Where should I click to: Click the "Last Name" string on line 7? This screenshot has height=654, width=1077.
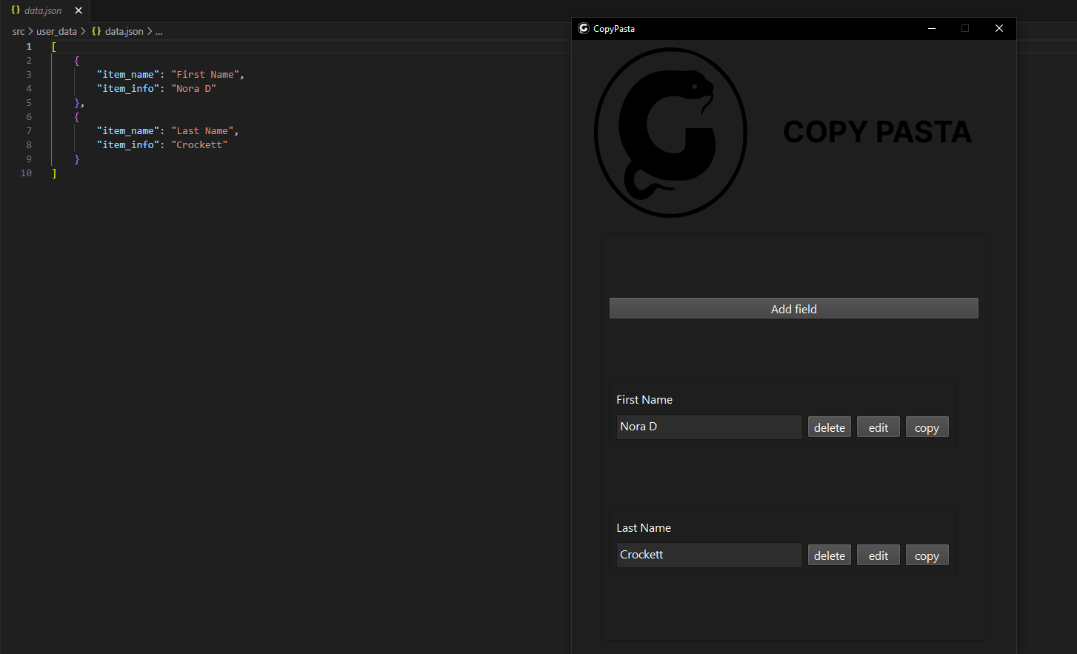(x=202, y=130)
